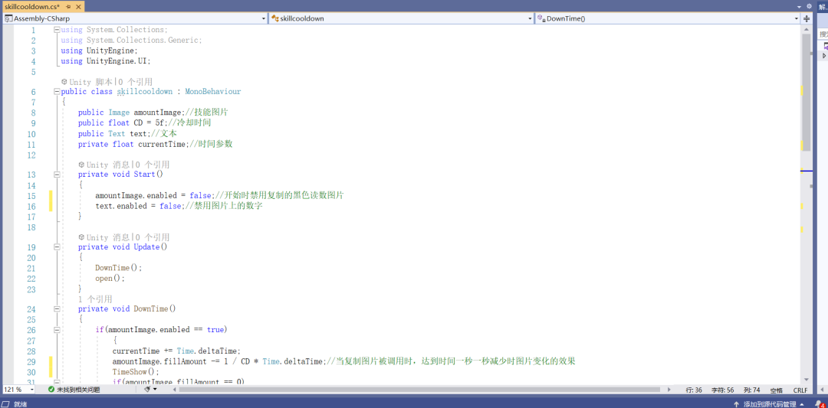Collapse the Start() method region
This screenshot has height=408, width=828.
coord(57,175)
